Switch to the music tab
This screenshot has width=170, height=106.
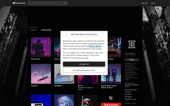34,30
